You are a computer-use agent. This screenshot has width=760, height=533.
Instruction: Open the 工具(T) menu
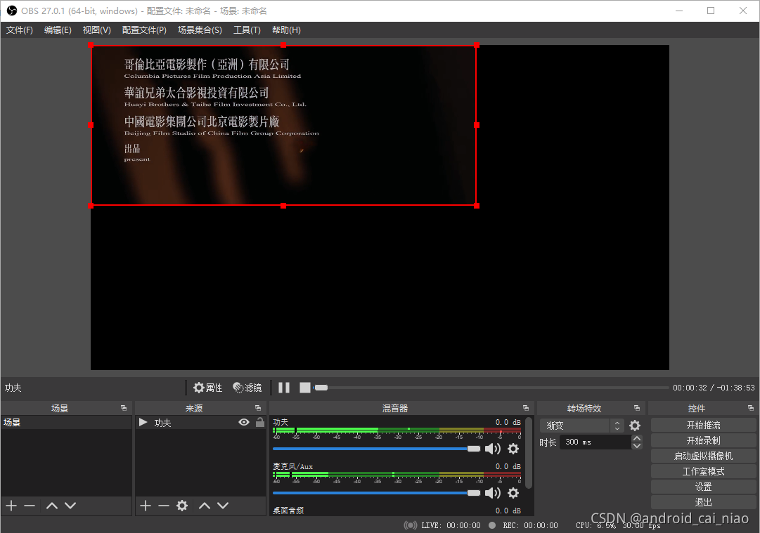pyautogui.click(x=247, y=30)
